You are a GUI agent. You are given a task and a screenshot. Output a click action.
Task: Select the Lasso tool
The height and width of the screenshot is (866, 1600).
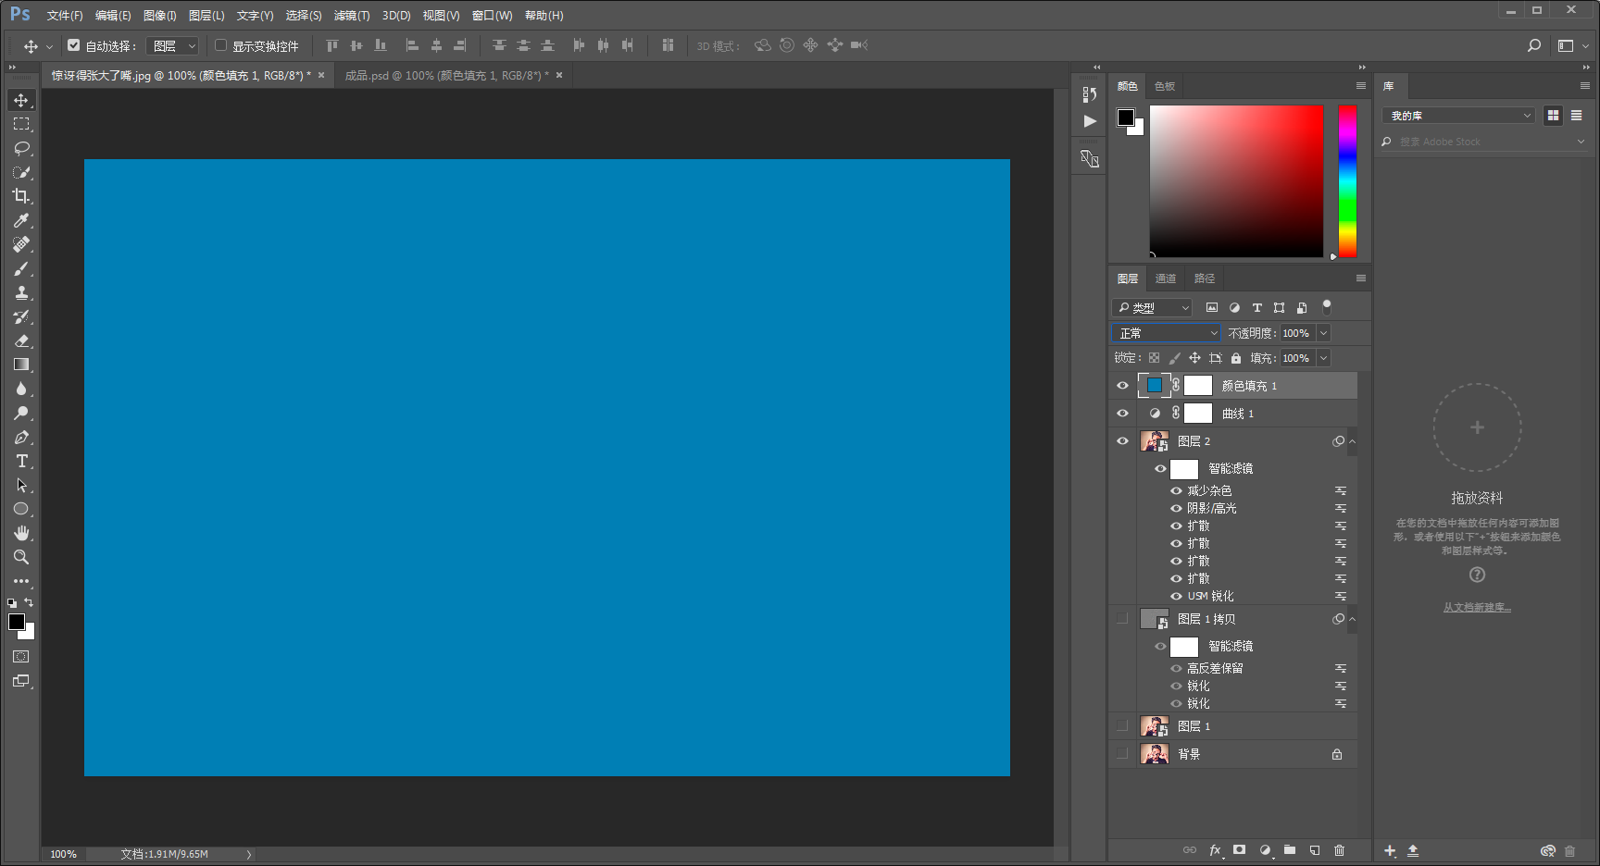[21, 148]
